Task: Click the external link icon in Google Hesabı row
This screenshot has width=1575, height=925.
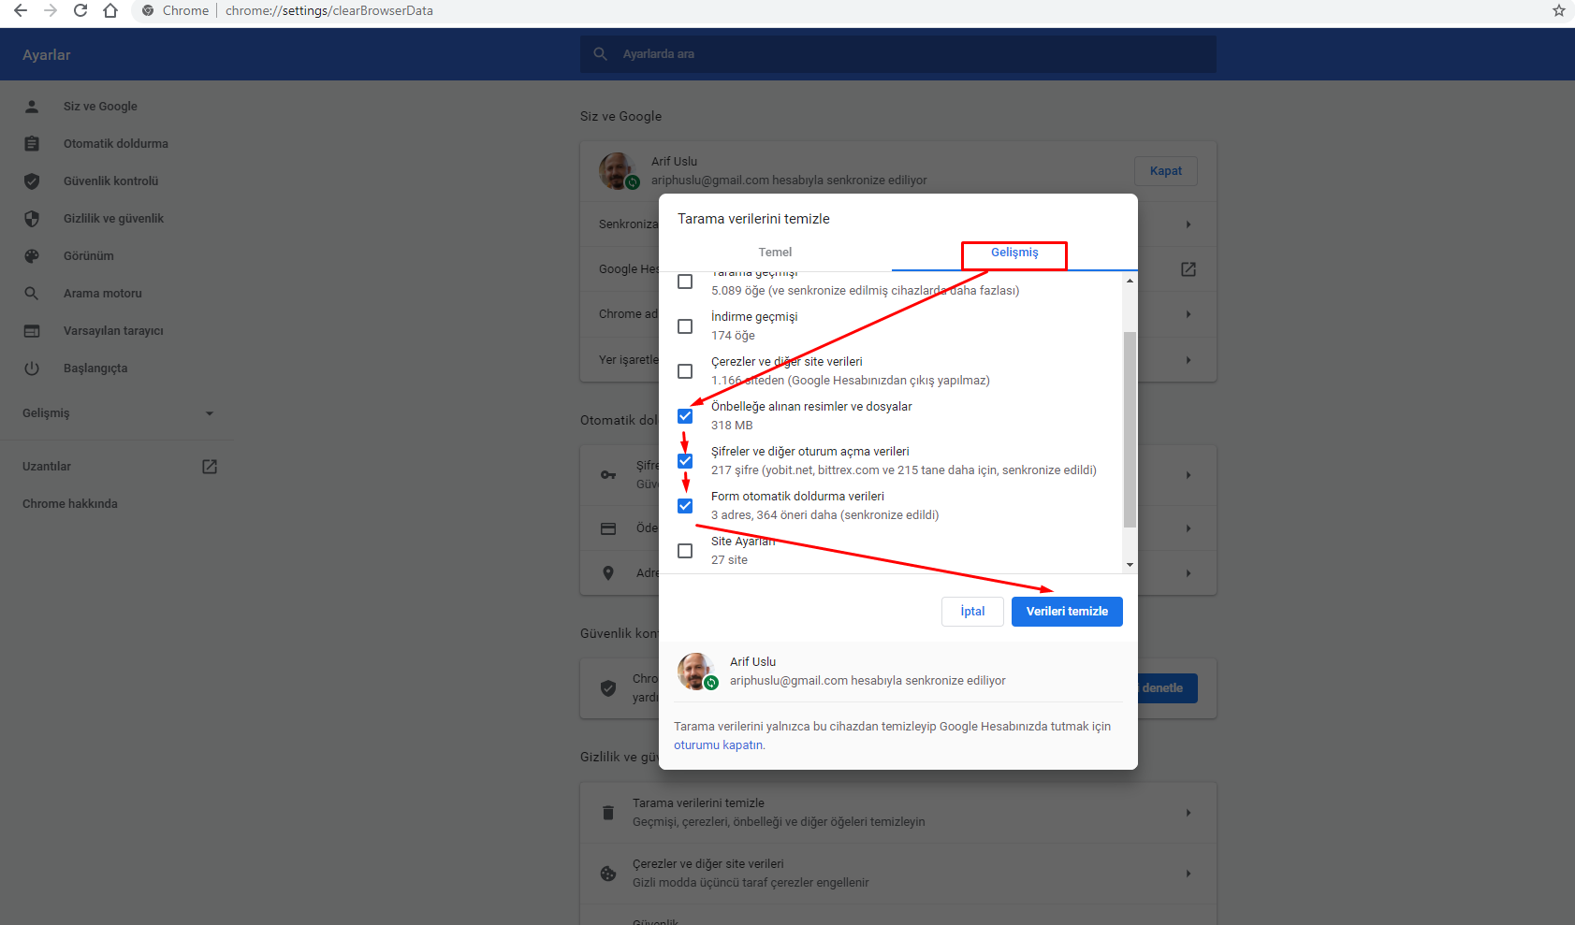Action: [1189, 269]
